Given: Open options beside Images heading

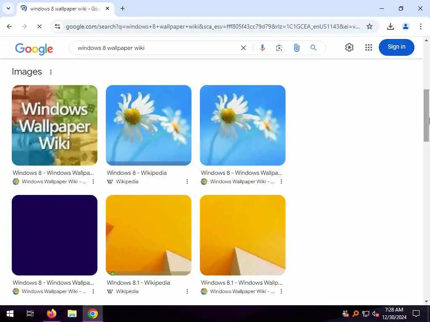Looking at the screenshot, I should tap(51, 72).
